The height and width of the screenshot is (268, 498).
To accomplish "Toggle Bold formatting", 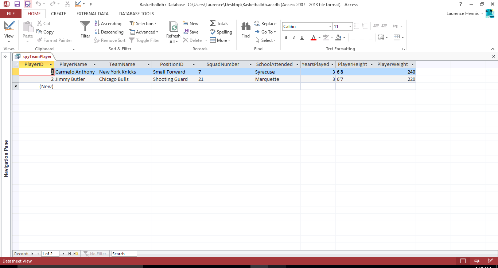I will click(286, 38).
